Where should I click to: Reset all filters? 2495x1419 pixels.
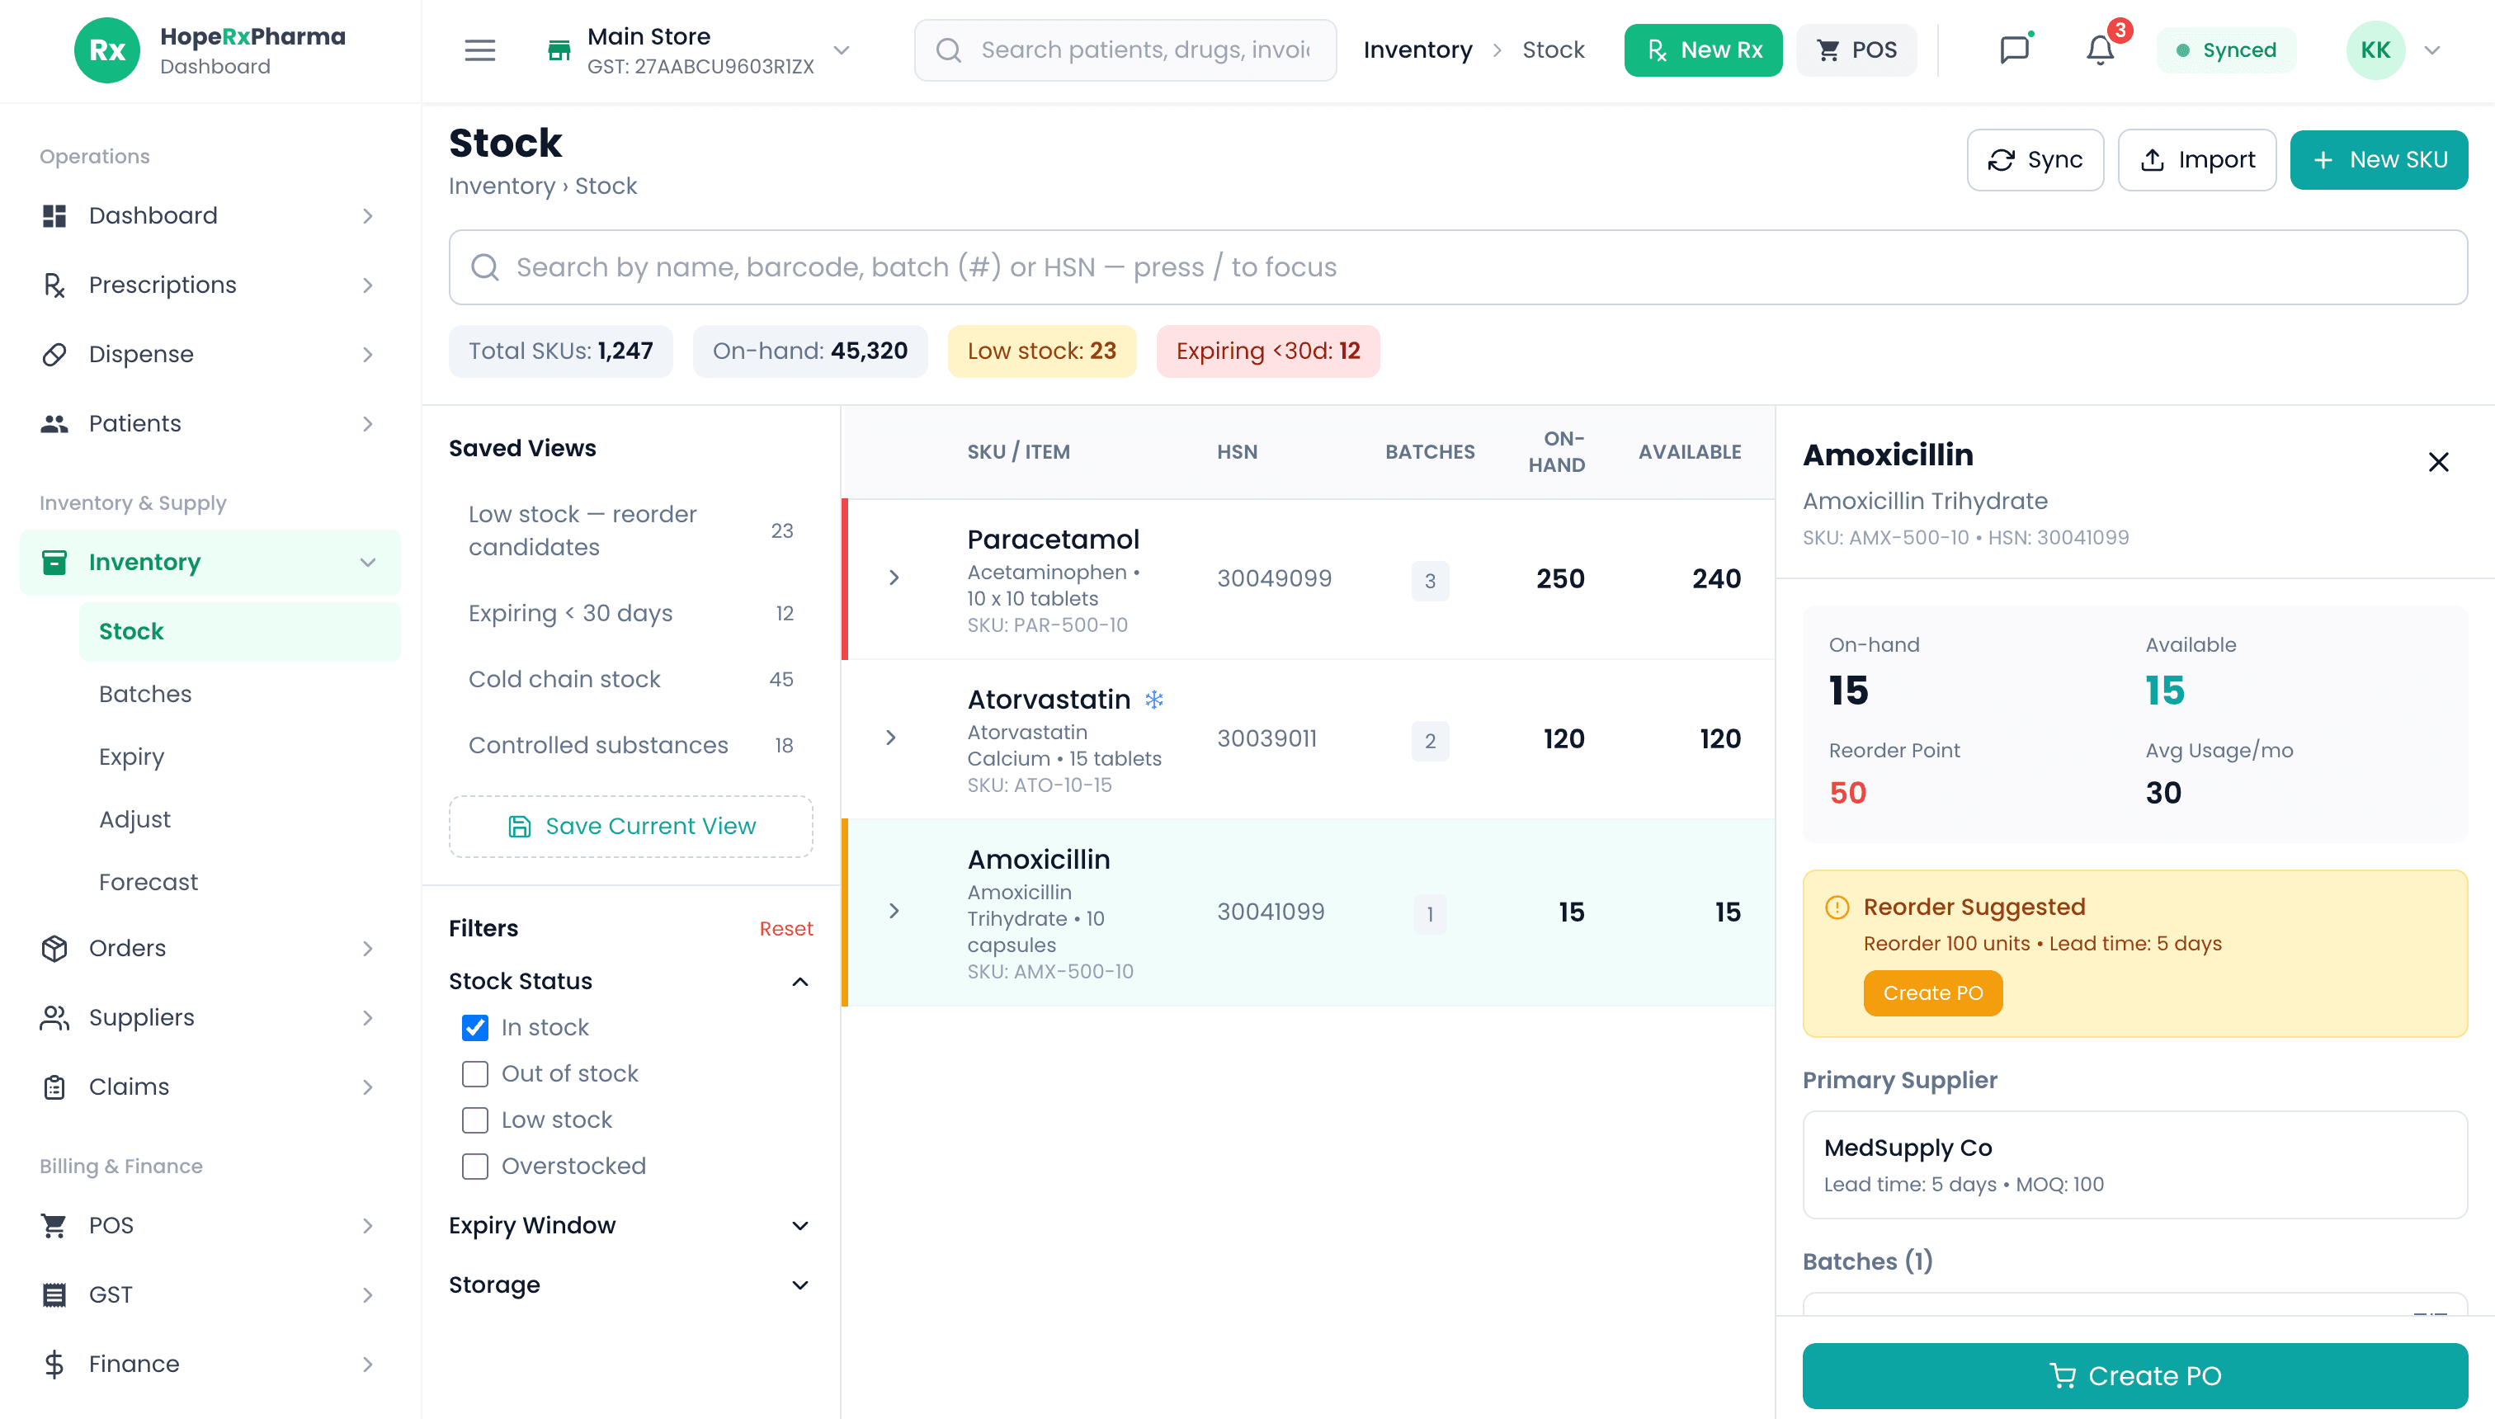(785, 929)
